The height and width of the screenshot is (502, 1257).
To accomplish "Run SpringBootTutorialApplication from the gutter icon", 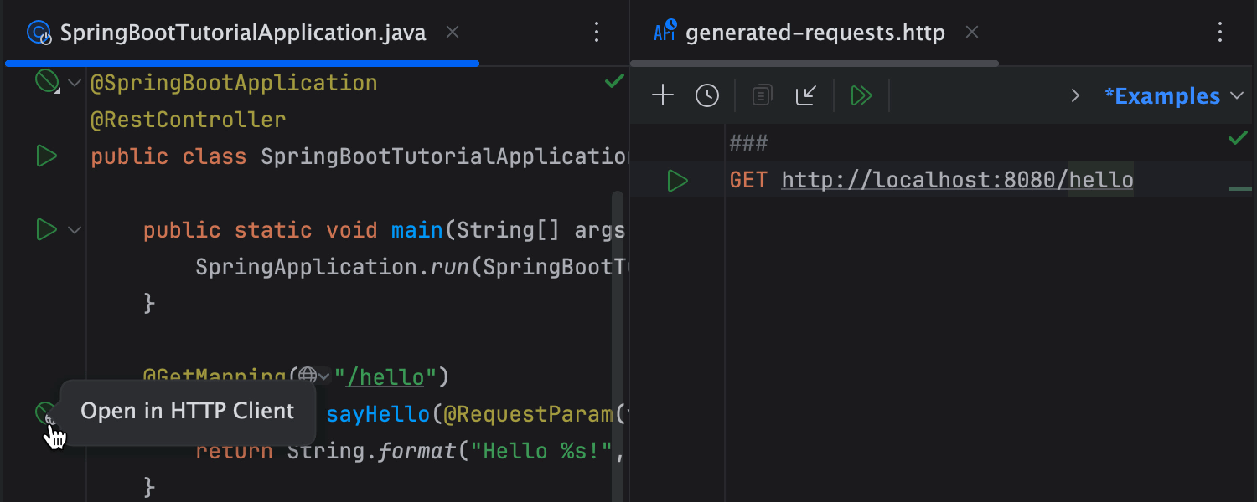I will pyautogui.click(x=46, y=156).
